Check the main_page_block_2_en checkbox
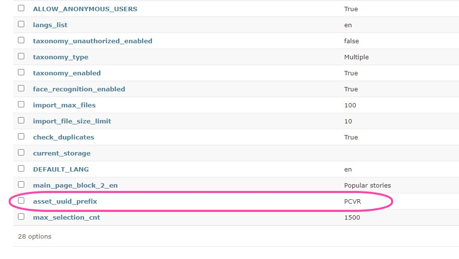Viewport: 459px width, 259px height. click(21, 185)
